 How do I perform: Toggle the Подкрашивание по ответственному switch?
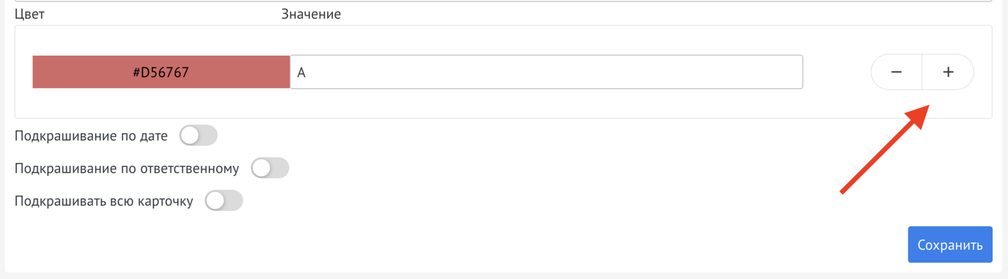270,168
